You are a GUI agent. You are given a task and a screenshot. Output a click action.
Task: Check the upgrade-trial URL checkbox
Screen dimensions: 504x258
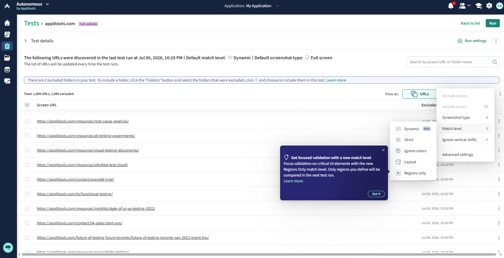[x=27, y=179]
